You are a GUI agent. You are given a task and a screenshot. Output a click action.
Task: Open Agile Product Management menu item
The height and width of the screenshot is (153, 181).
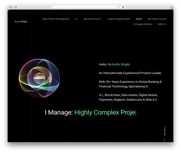(56, 19)
